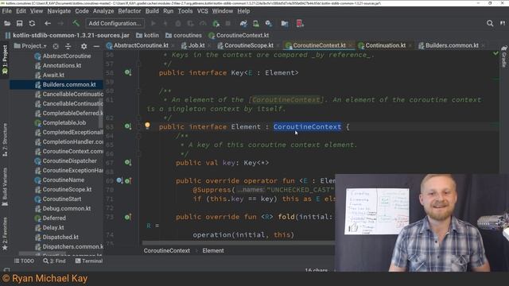Toggle the Structure tool window

(5, 140)
